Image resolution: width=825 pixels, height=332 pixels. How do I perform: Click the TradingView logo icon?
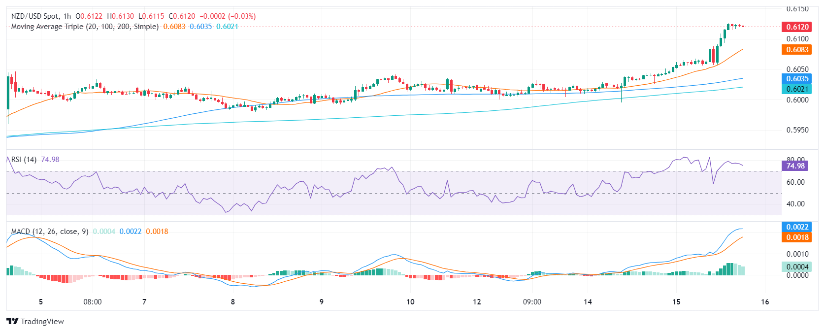pyautogui.click(x=12, y=322)
